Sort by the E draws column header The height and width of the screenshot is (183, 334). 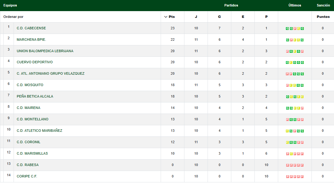[243, 17]
